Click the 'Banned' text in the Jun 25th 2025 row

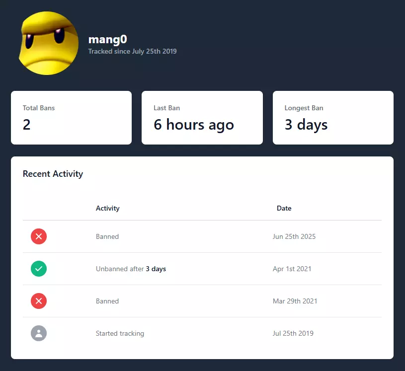(107, 236)
